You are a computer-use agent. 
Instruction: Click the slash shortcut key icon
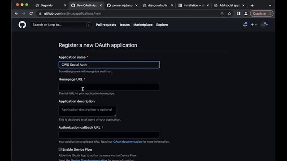(x=89, y=25)
